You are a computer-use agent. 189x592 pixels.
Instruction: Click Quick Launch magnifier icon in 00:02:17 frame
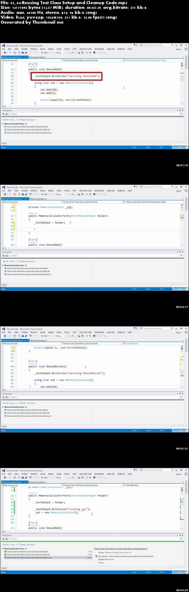172,187
